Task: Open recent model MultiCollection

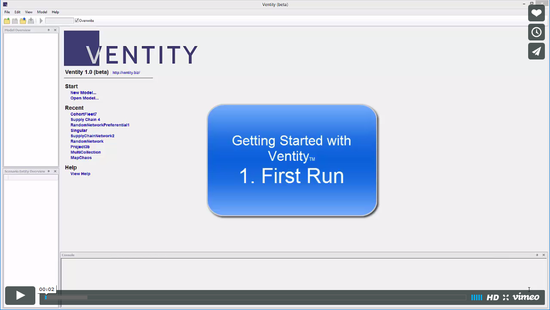Action: click(86, 152)
